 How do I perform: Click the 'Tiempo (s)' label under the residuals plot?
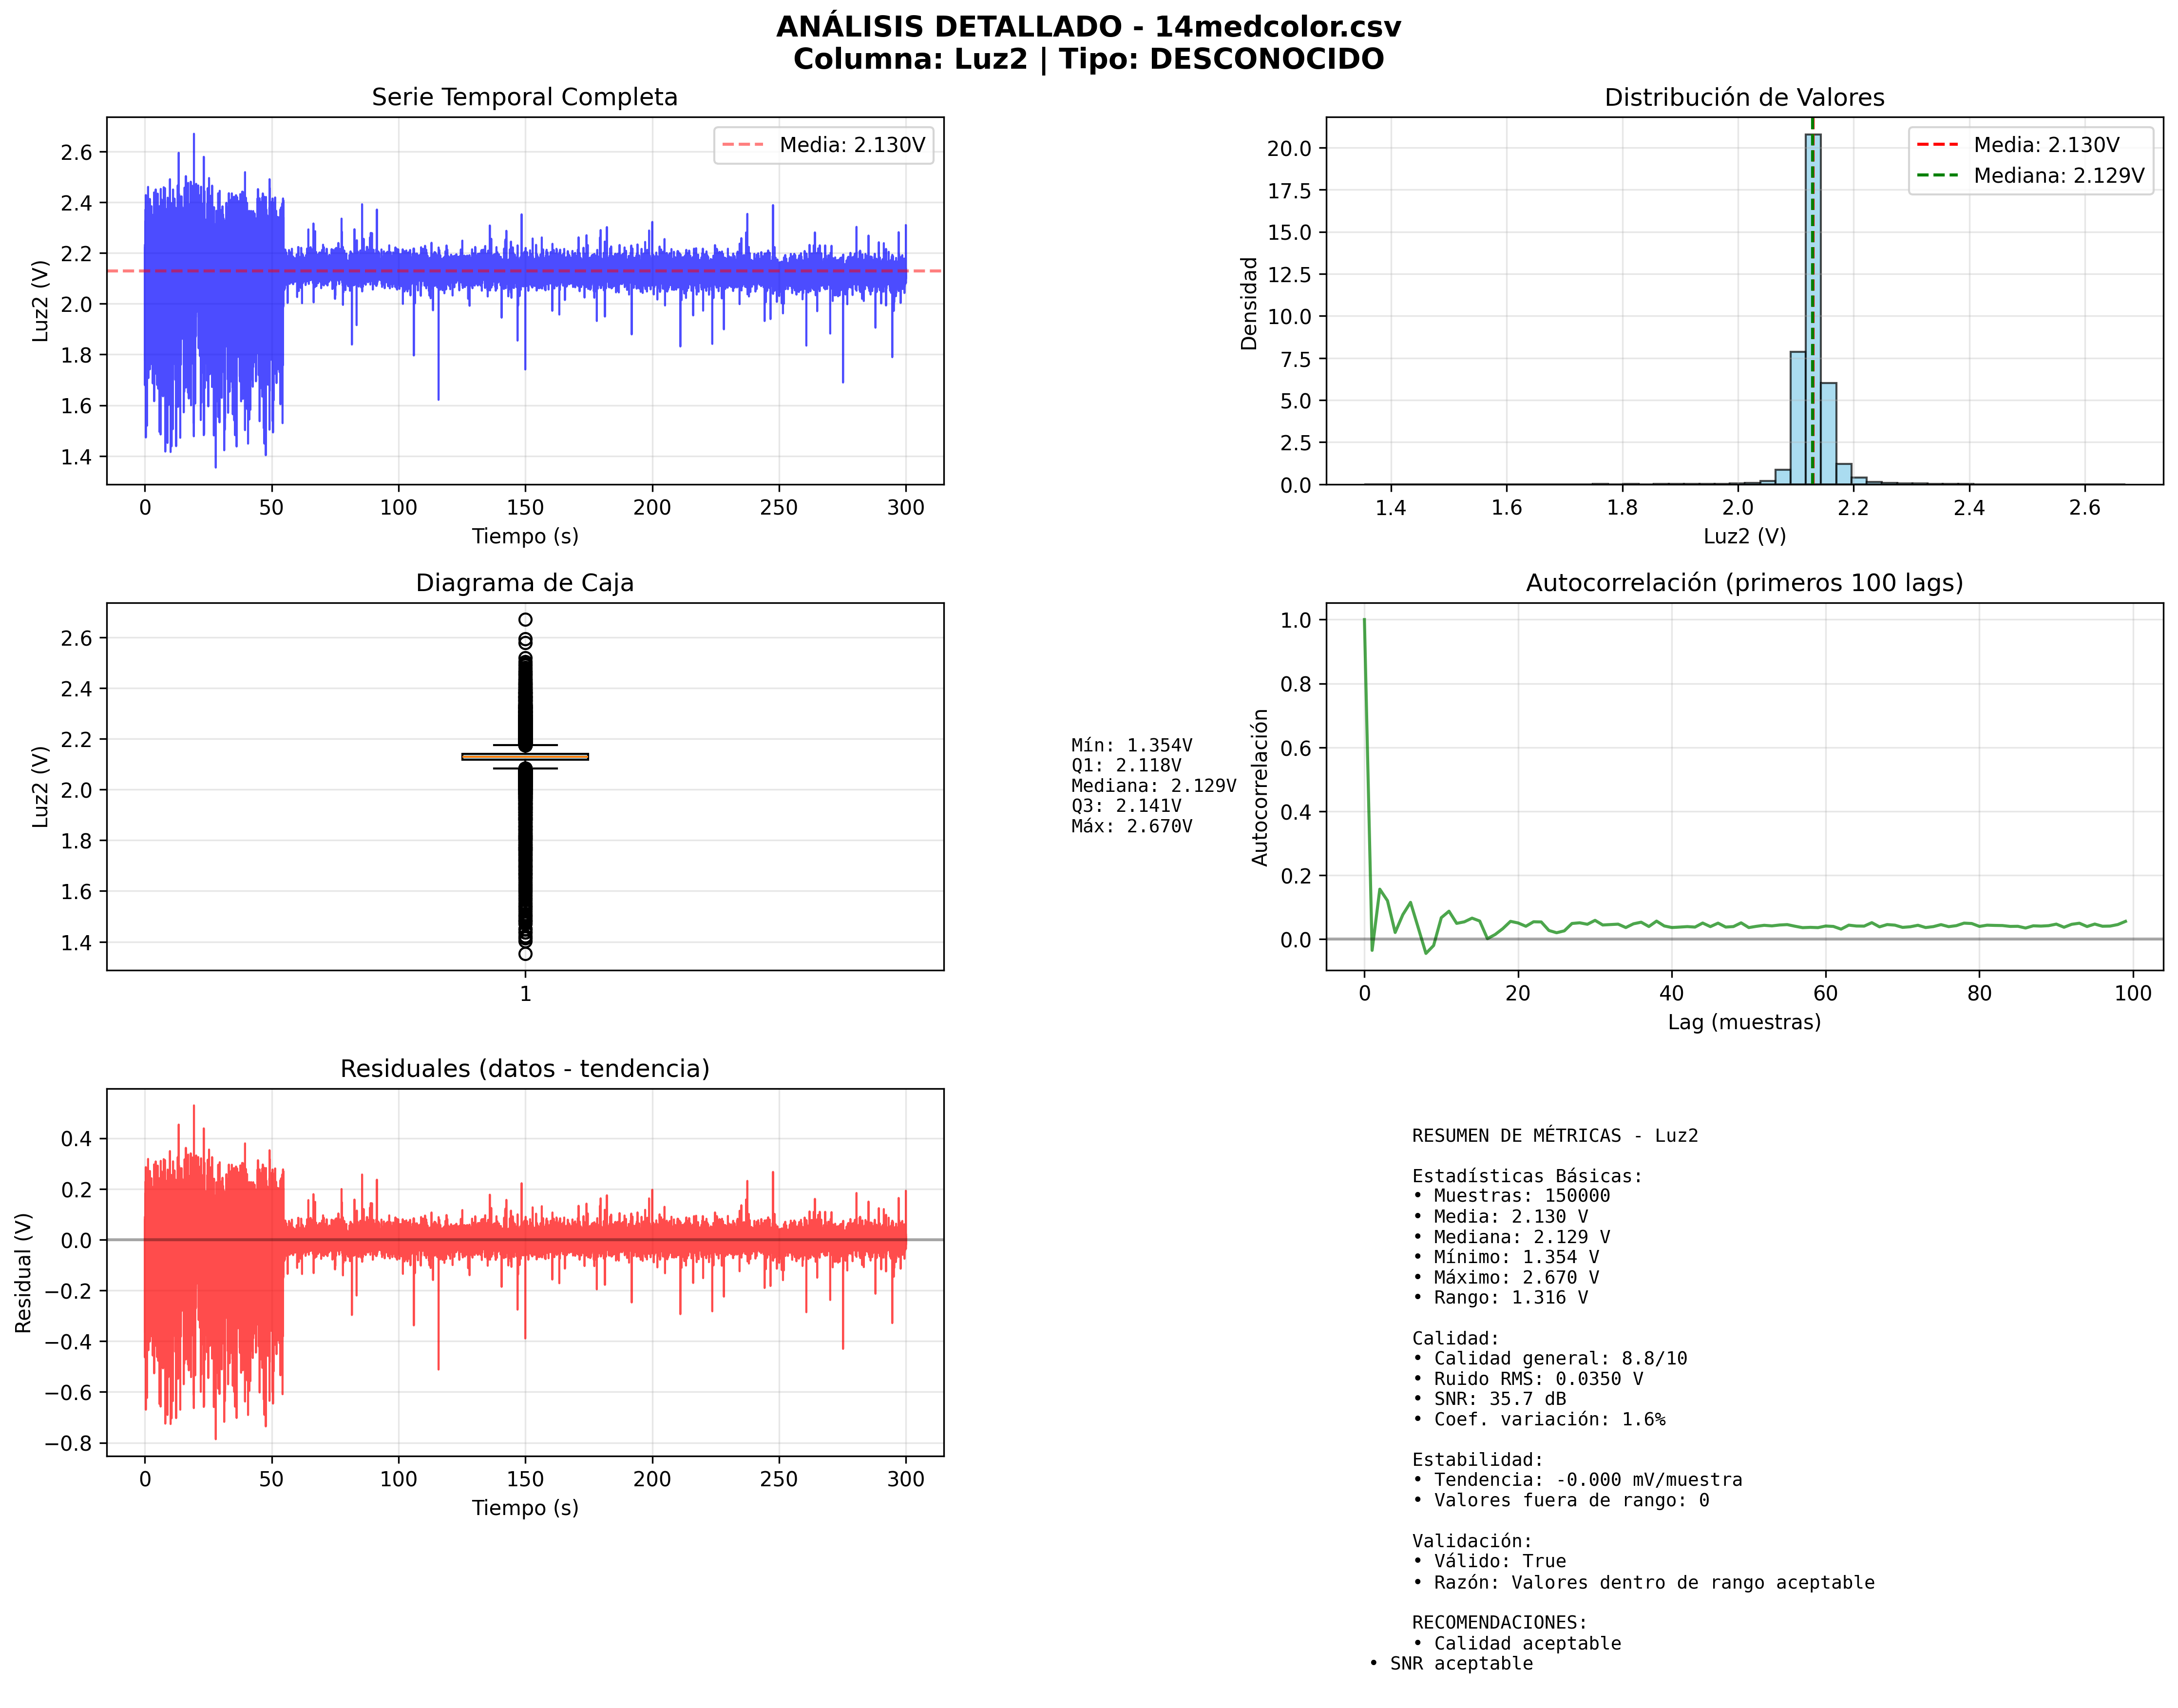click(525, 1507)
